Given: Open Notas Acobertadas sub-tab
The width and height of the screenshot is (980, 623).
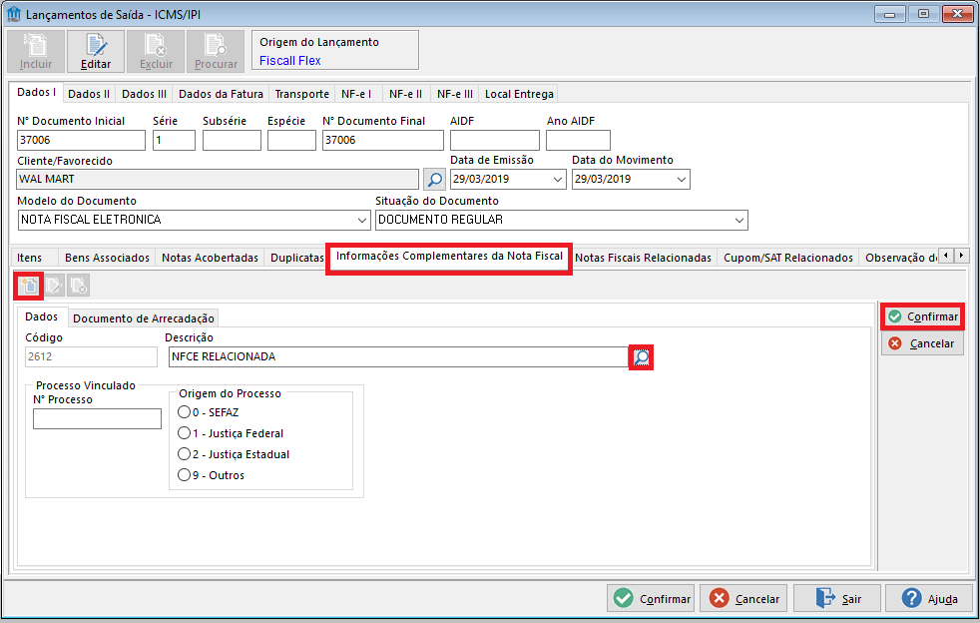Looking at the screenshot, I should tap(210, 258).
